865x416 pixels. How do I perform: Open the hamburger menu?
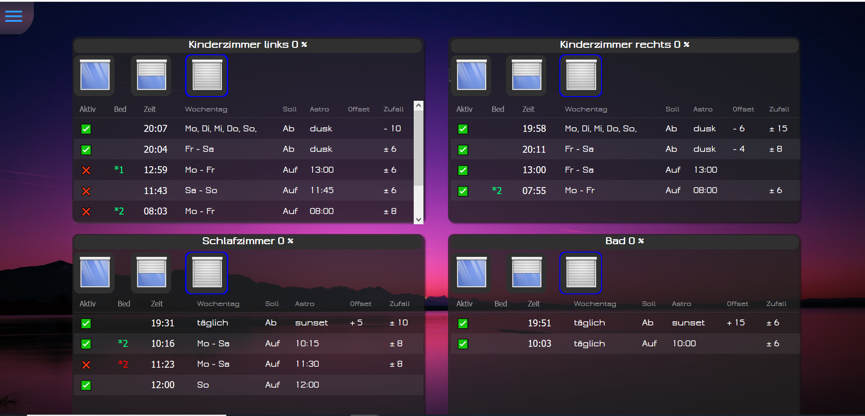(x=13, y=16)
